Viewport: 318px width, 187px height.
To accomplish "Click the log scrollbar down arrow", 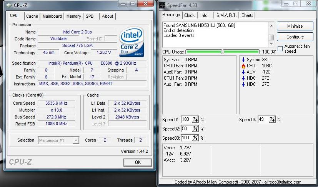I will pyautogui.click(x=271, y=44).
